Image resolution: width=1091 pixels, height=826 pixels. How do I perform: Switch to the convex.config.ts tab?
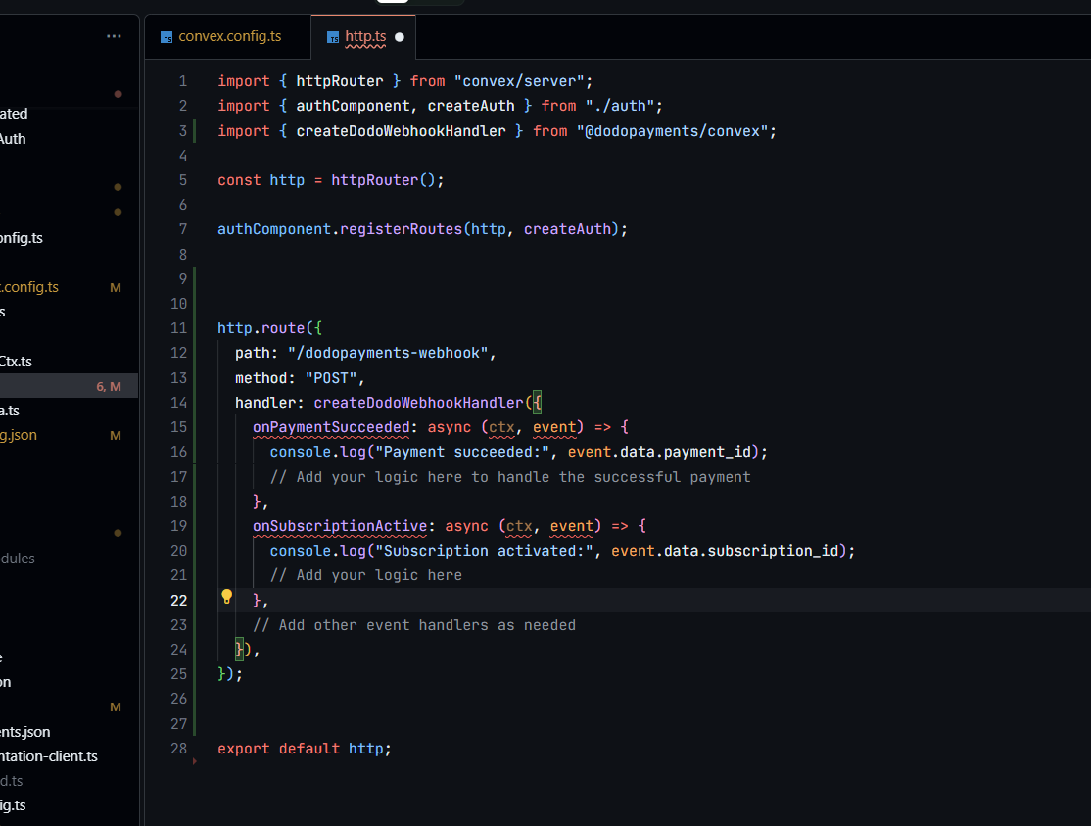pyautogui.click(x=229, y=36)
